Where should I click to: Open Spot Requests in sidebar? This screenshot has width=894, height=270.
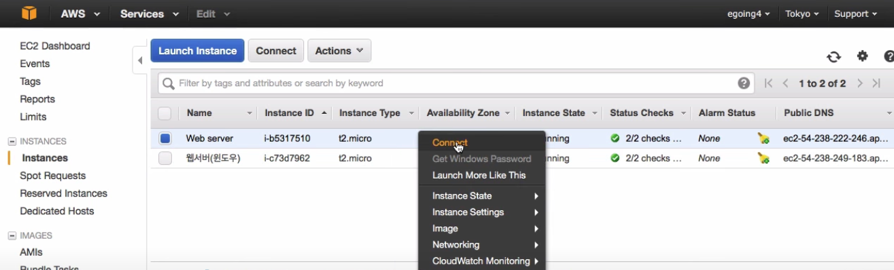53,176
